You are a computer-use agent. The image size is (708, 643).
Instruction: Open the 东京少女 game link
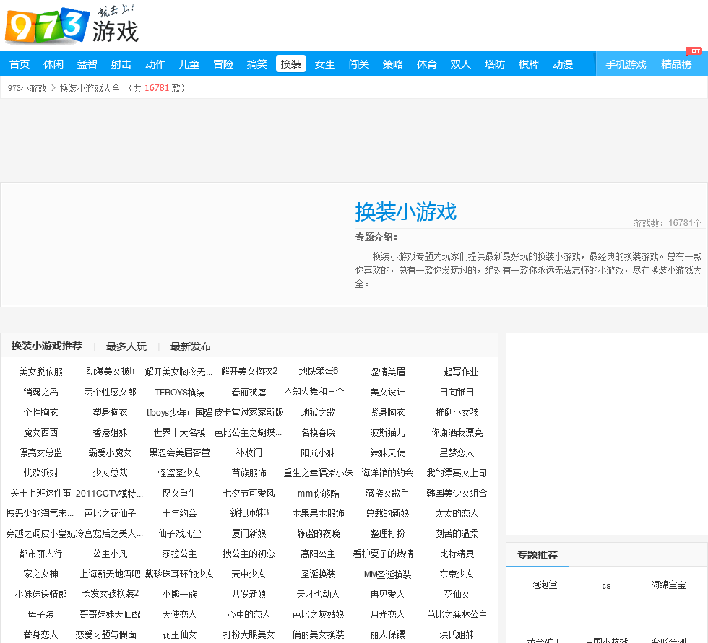click(x=457, y=574)
